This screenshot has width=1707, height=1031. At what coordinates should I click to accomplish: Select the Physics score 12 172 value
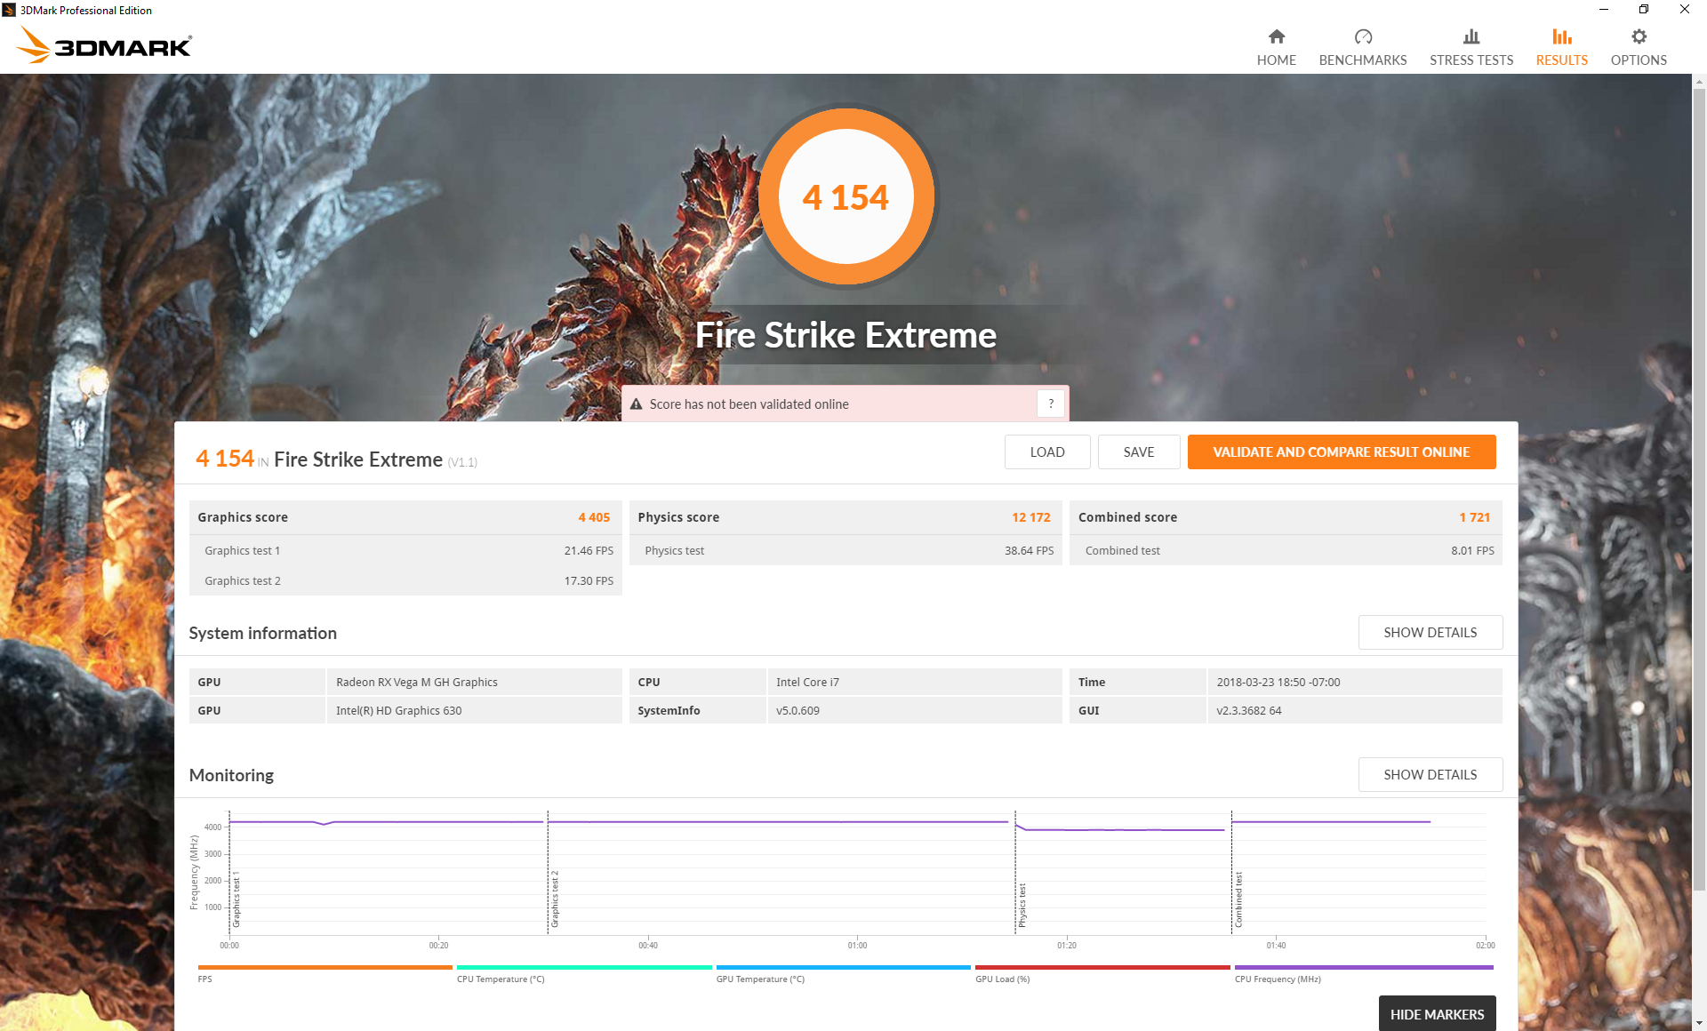tap(1030, 517)
